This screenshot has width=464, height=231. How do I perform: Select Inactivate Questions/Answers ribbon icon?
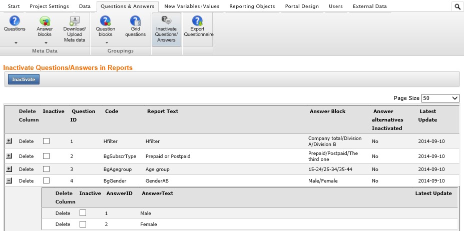tap(166, 29)
